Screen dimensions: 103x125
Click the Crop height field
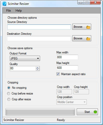click(x=81, y=92)
